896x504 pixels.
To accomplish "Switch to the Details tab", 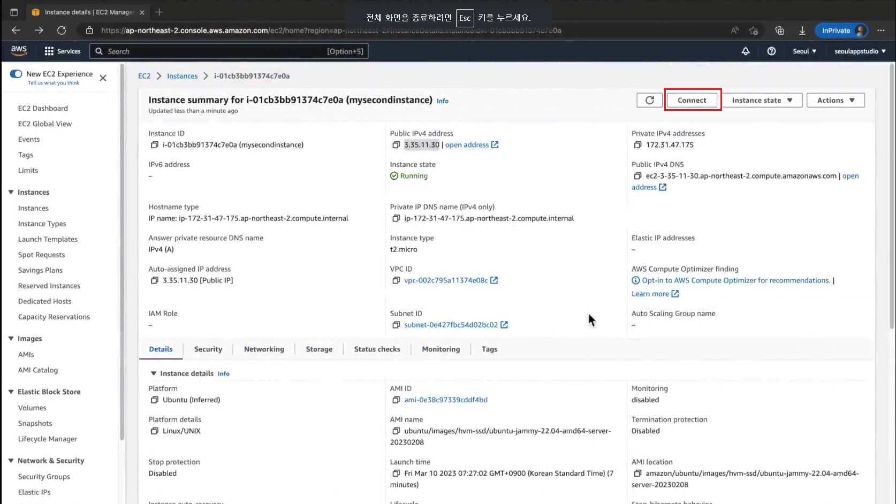I will point(161,349).
